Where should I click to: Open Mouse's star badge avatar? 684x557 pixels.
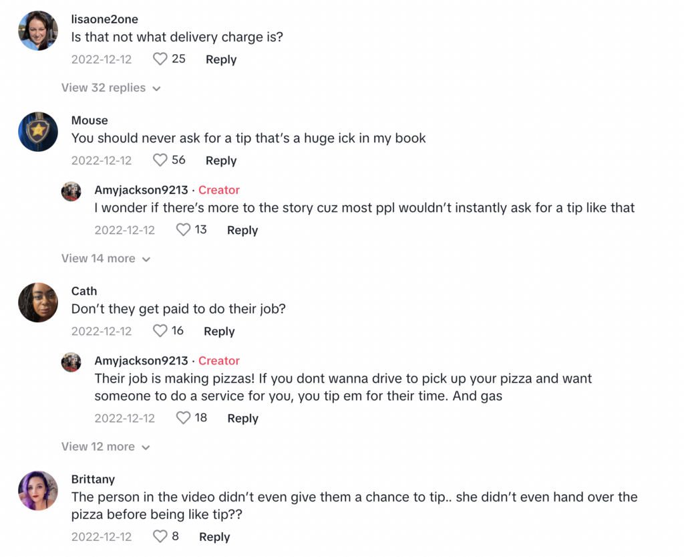coord(38,132)
